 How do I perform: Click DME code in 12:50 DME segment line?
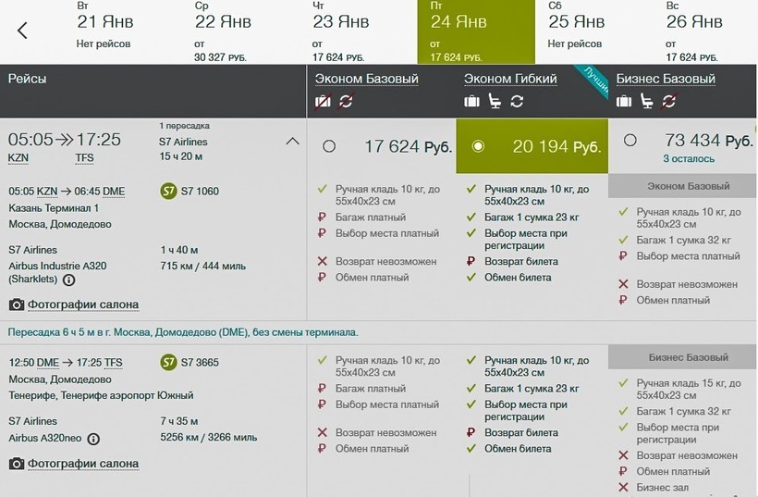47,363
